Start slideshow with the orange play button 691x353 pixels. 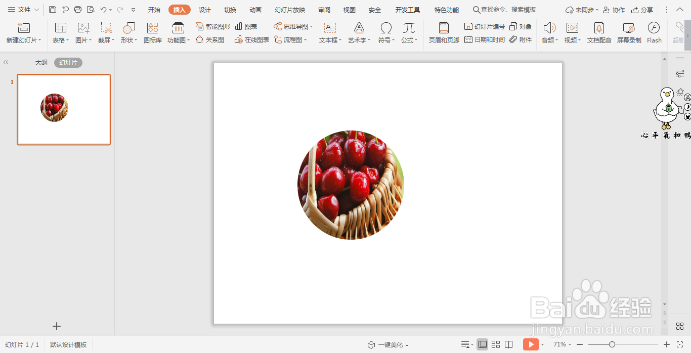click(531, 344)
